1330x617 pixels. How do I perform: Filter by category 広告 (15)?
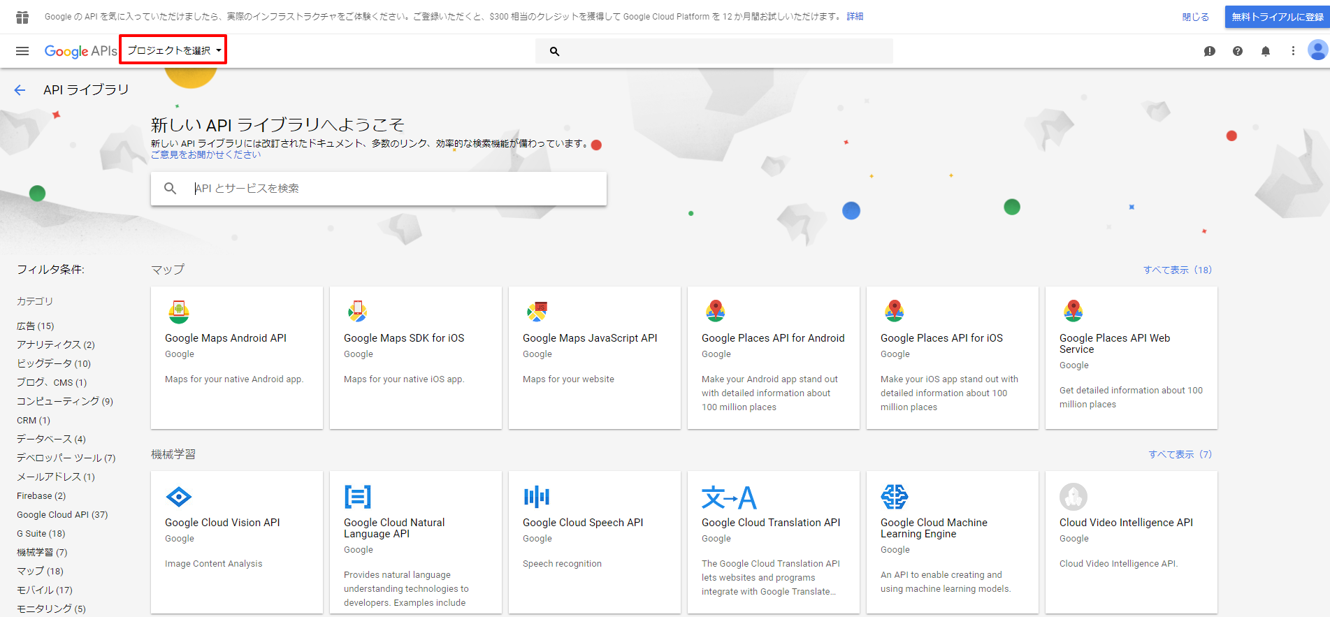(35, 326)
